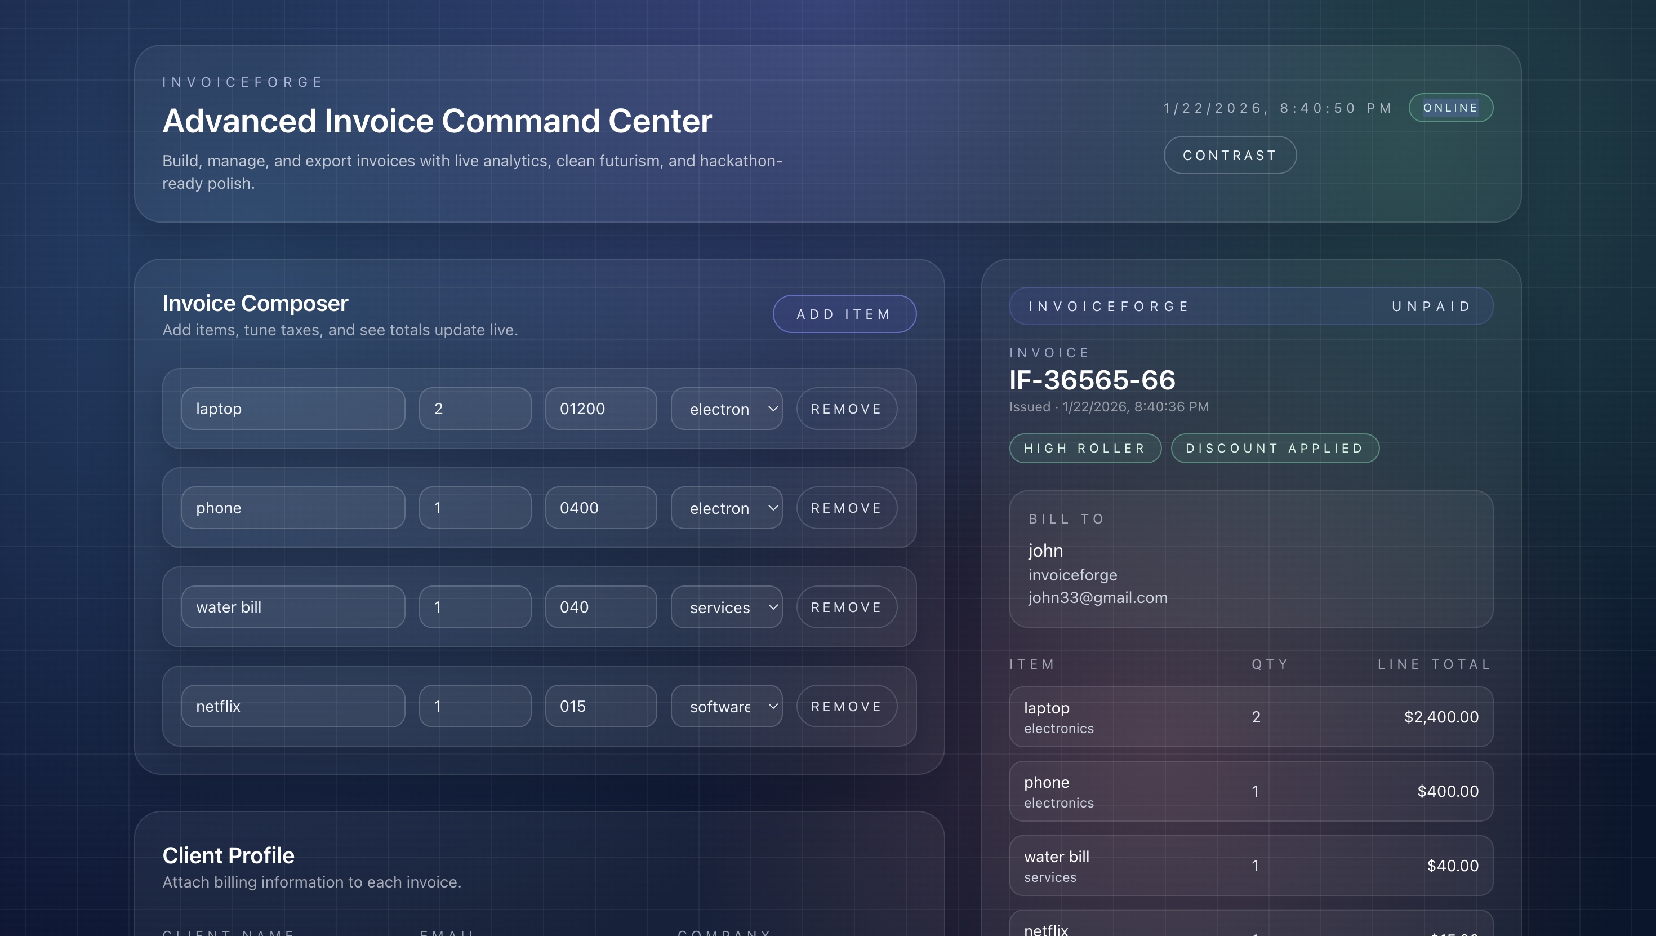Open phone row category dropdown

(727, 508)
